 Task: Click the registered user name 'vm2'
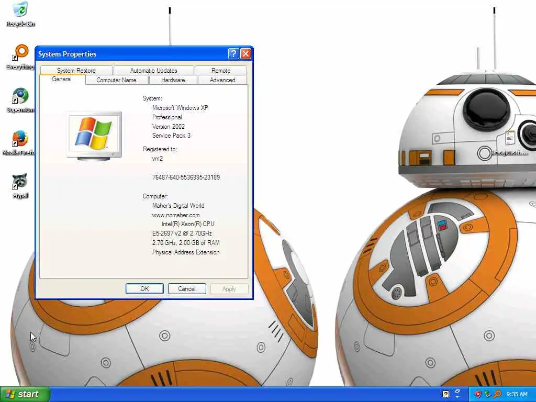158,159
